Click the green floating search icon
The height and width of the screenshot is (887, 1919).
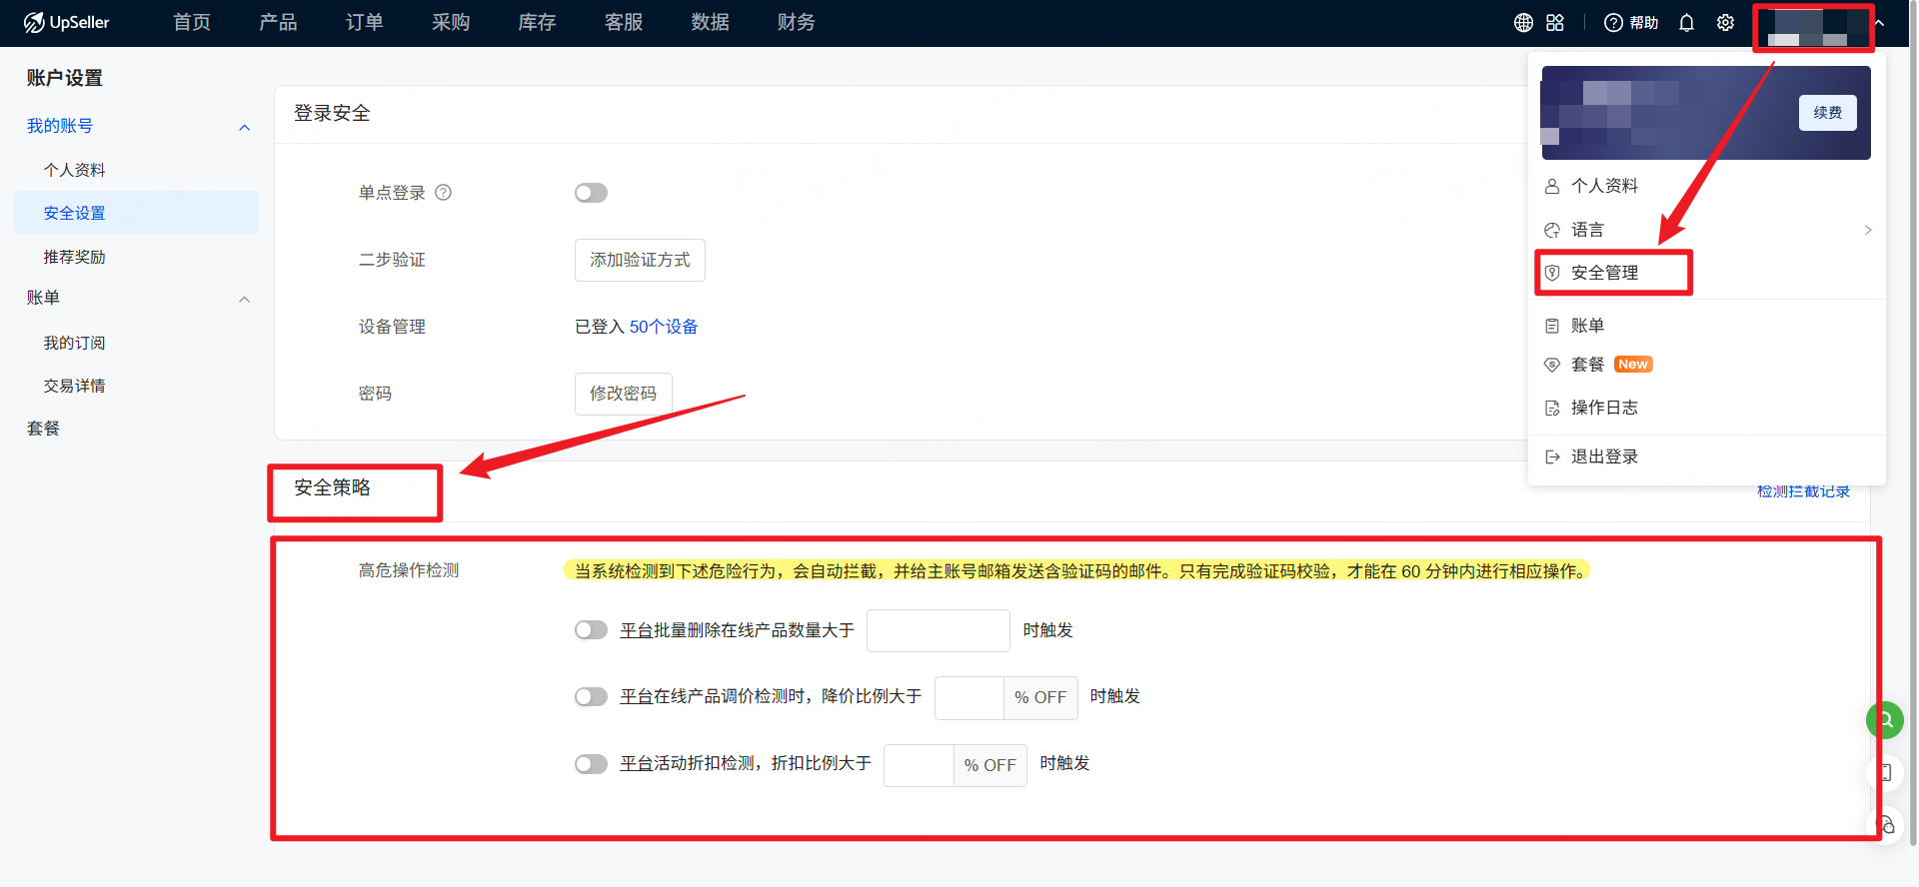(1884, 719)
